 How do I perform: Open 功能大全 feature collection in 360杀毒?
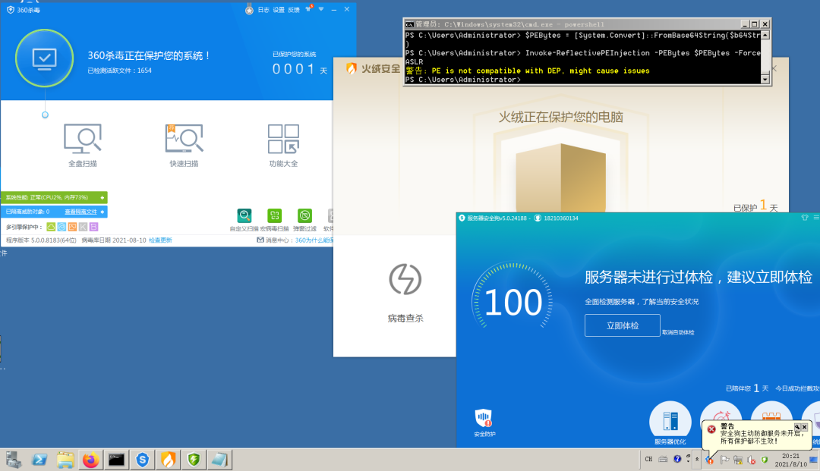(x=283, y=145)
